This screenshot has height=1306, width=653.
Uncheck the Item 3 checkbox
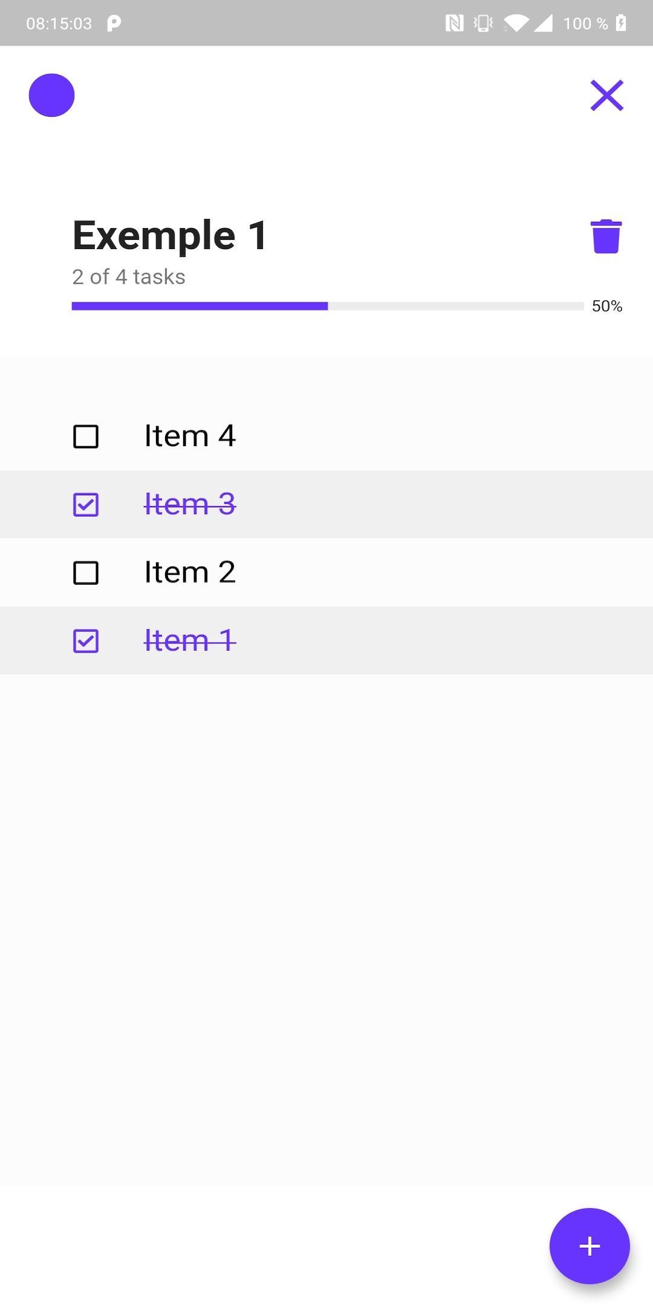click(86, 505)
